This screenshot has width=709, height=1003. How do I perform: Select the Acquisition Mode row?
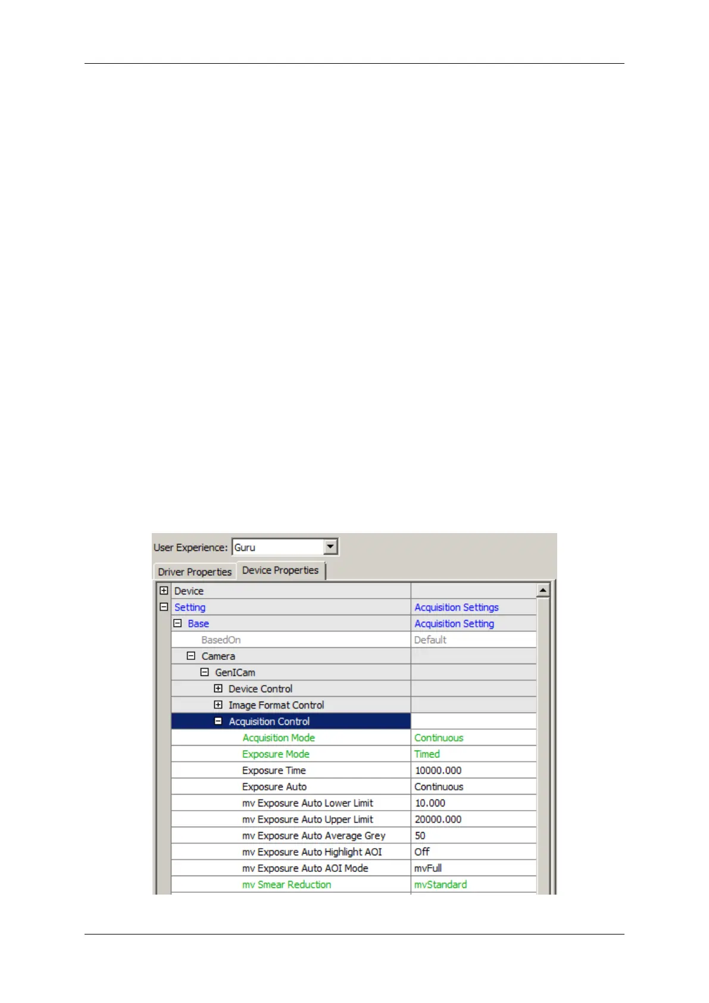354,737
